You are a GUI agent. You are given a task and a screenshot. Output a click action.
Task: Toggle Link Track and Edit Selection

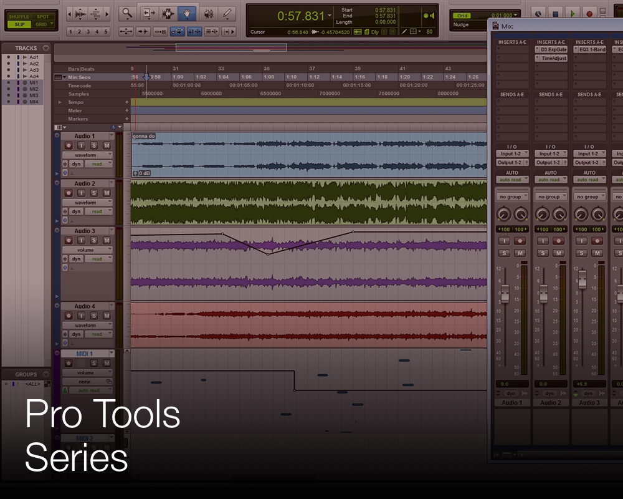212,31
